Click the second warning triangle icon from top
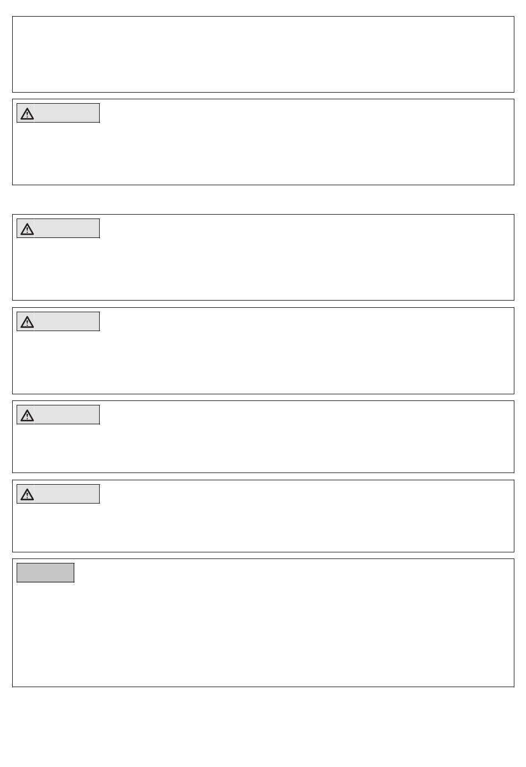Viewport: 526px width, 767px height. [x=27, y=229]
